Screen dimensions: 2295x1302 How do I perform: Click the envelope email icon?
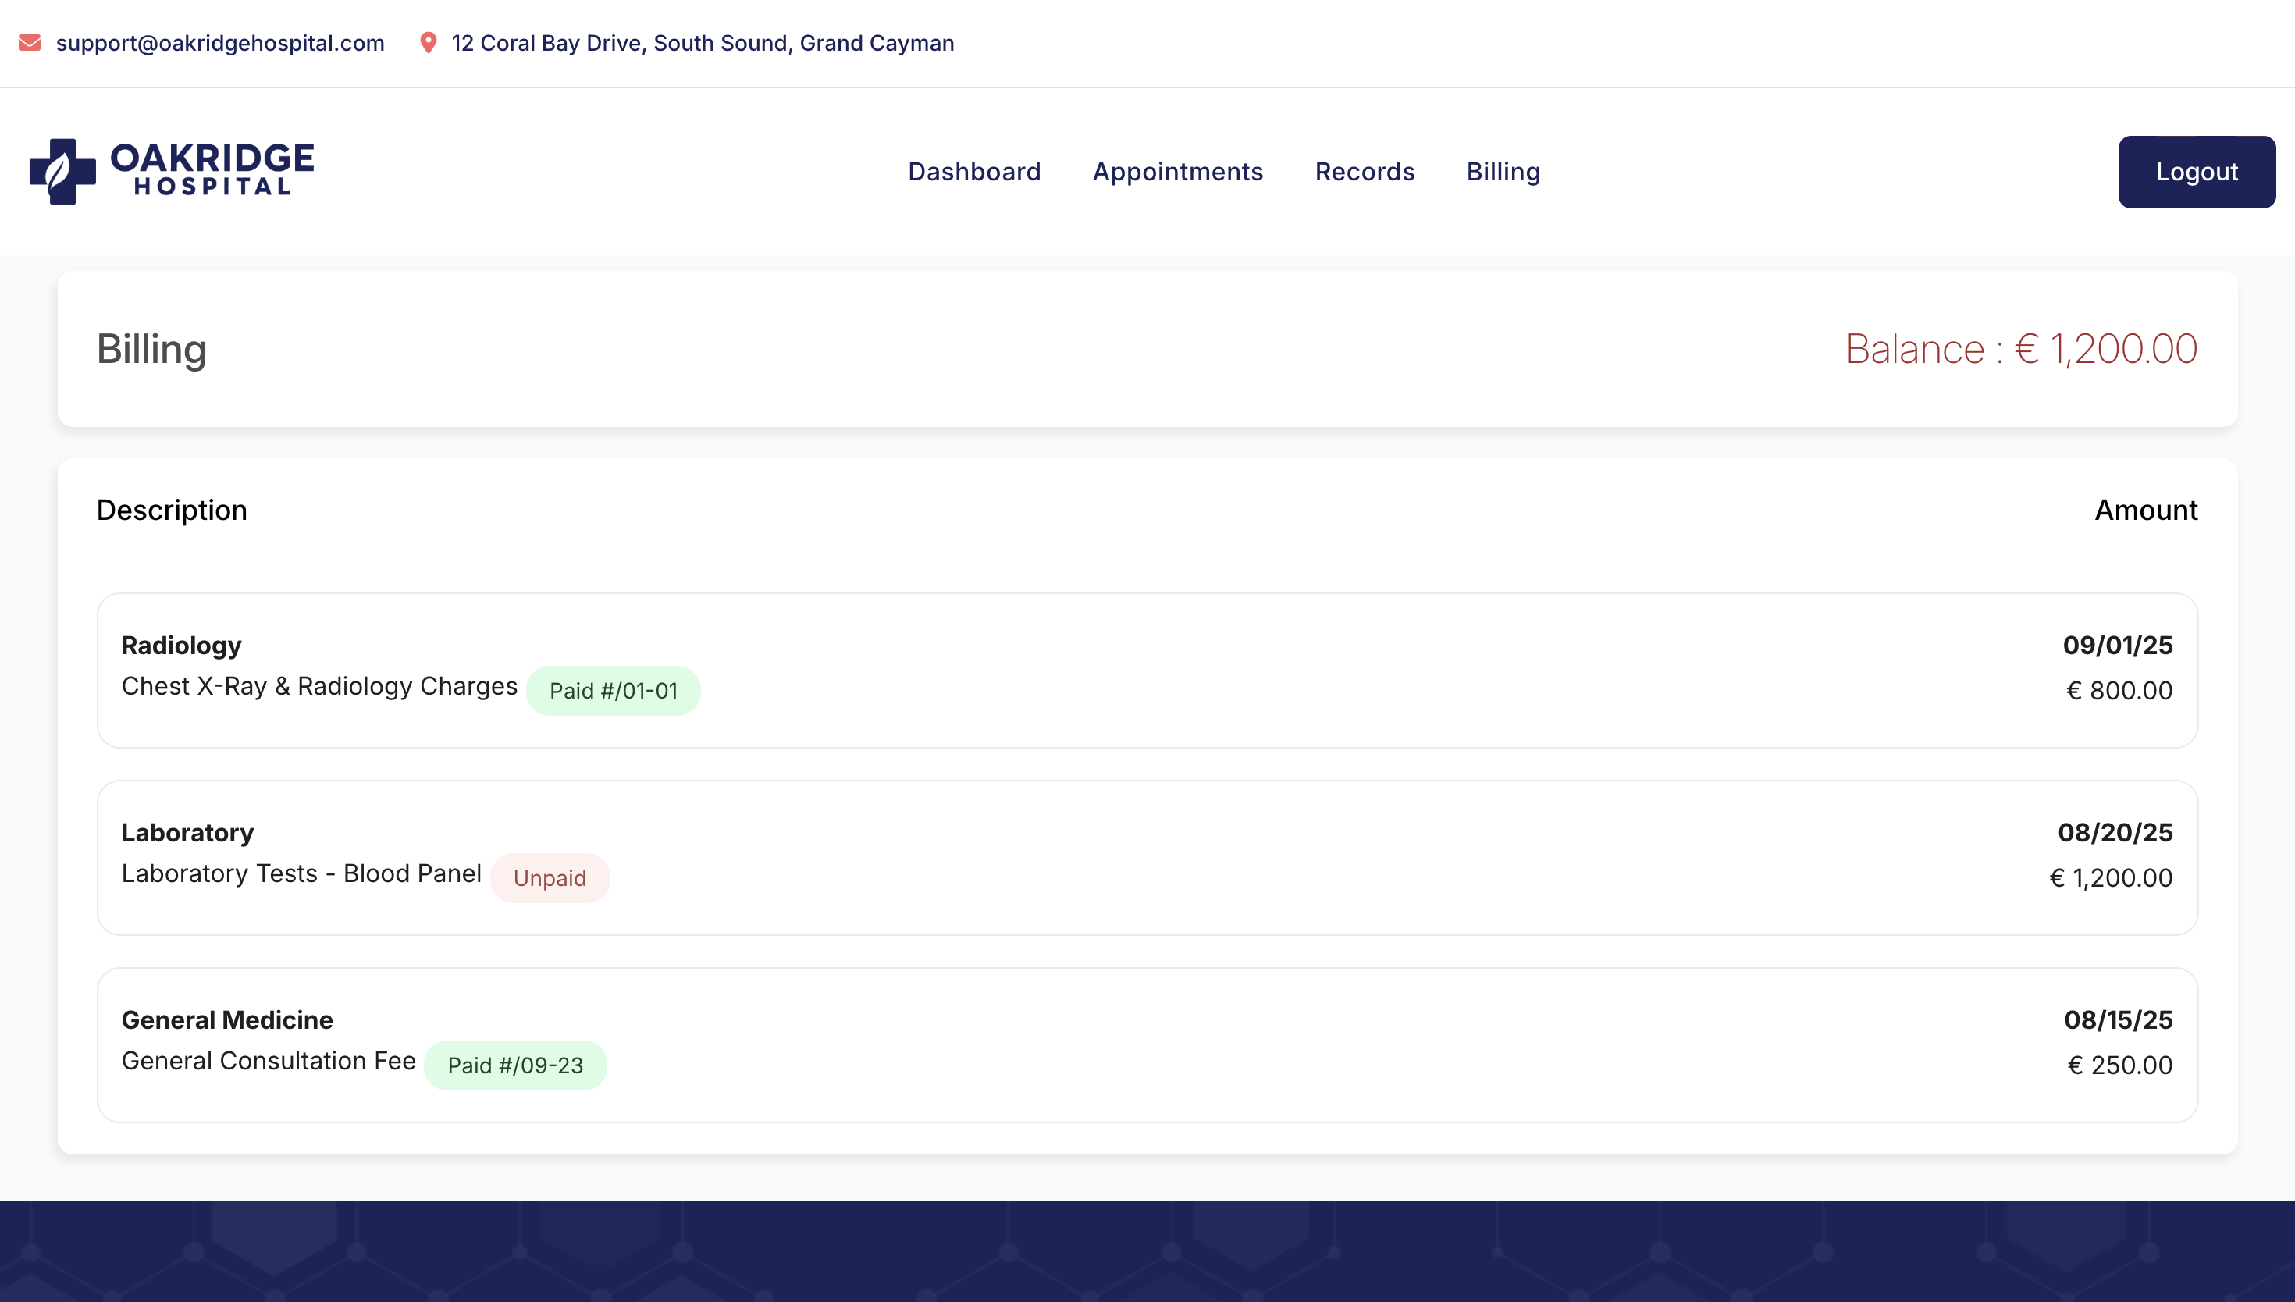tap(30, 43)
